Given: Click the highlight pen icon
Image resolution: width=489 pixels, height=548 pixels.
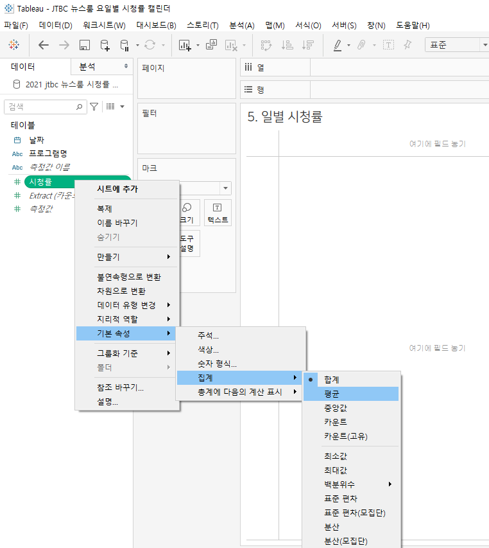Looking at the screenshot, I should (337, 45).
